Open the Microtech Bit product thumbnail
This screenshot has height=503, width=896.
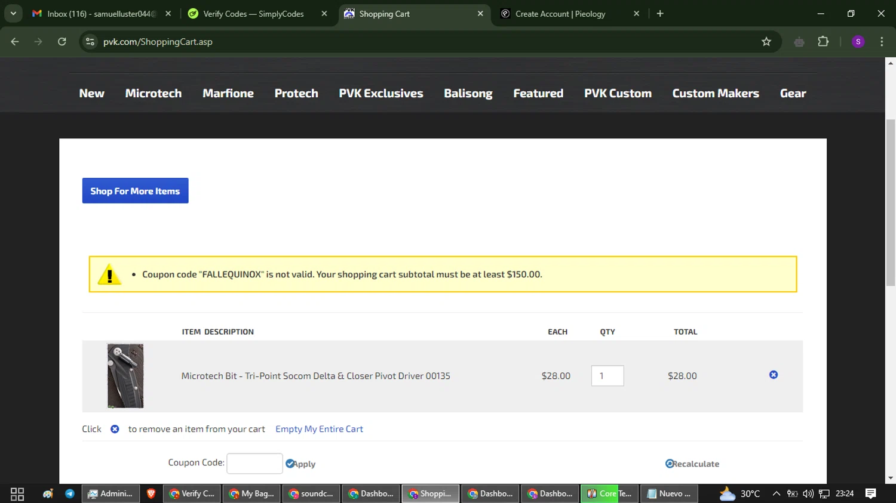coord(125,376)
